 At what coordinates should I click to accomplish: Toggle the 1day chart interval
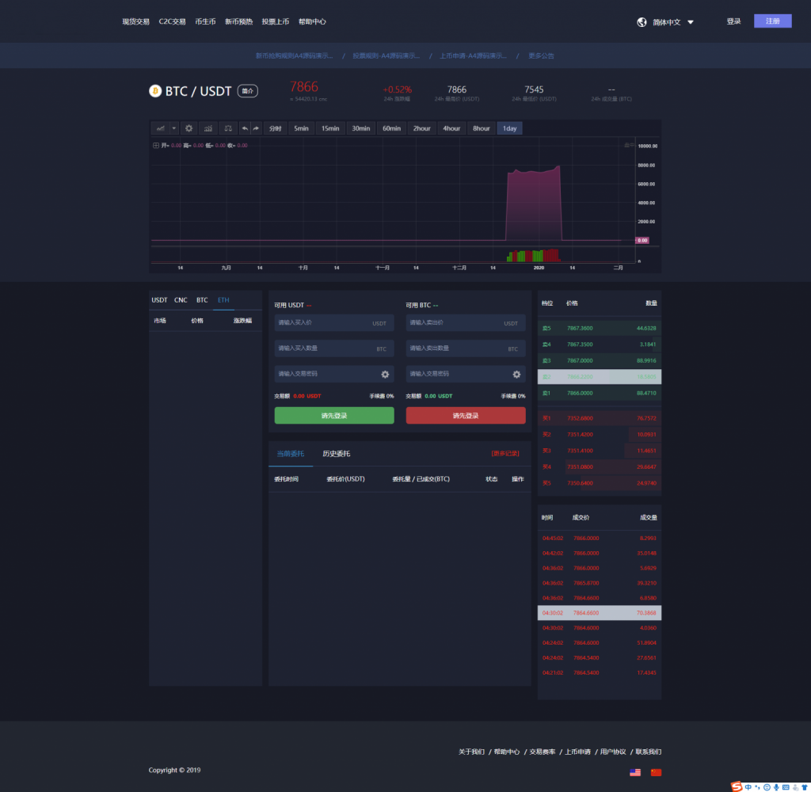pyautogui.click(x=509, y=128)
